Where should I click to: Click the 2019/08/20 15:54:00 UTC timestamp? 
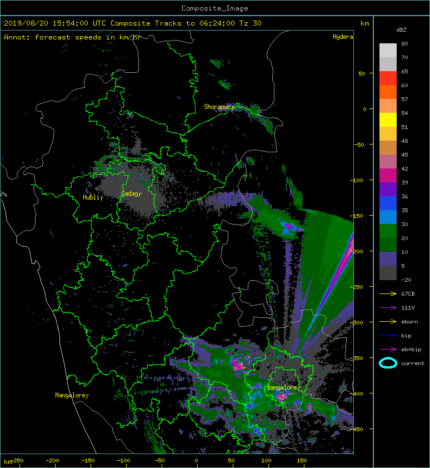pyautogui.click(x=55, y=23)
